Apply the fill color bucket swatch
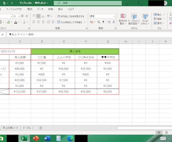 pos(9,22)
